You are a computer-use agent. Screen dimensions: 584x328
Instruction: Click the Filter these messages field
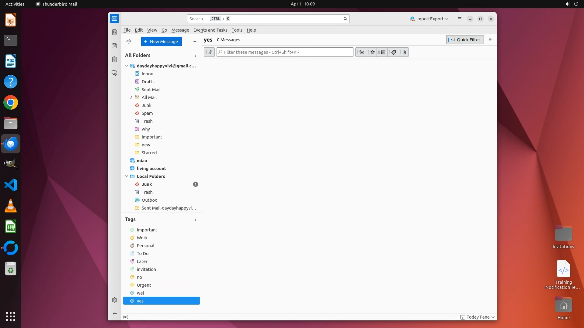285,52
